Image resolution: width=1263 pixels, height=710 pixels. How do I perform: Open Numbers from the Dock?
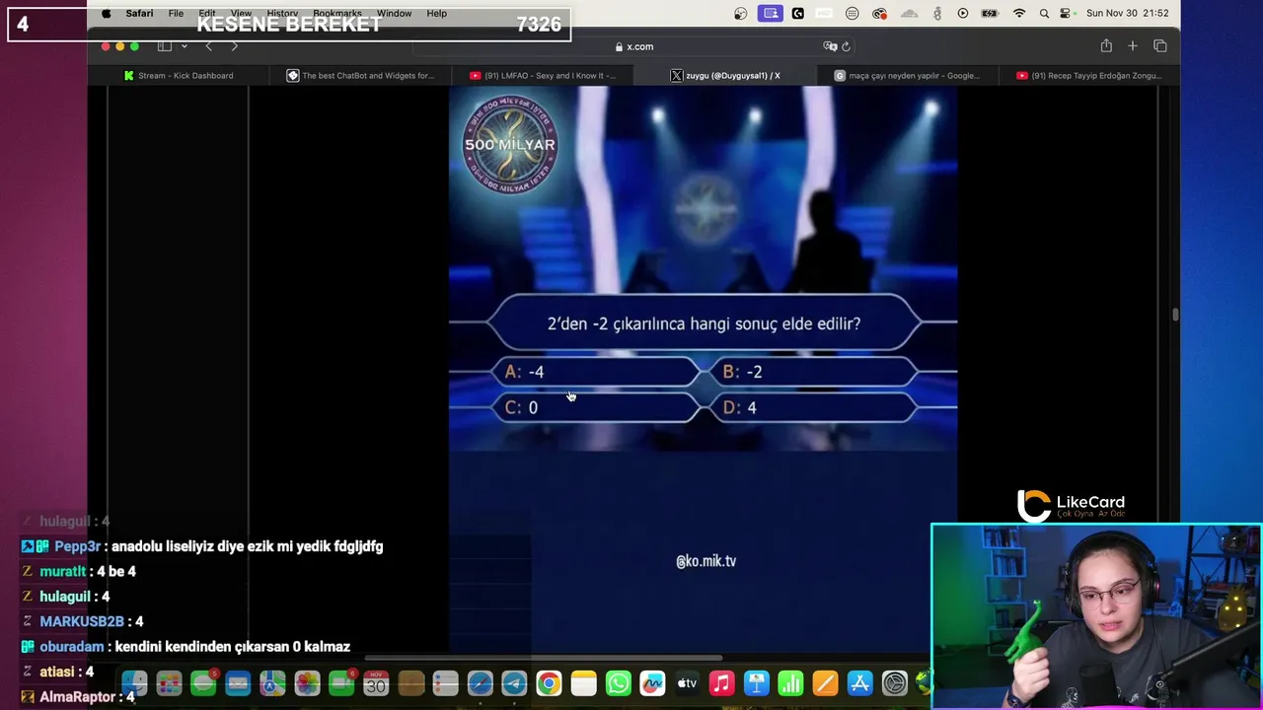click(x=790, y=683)
